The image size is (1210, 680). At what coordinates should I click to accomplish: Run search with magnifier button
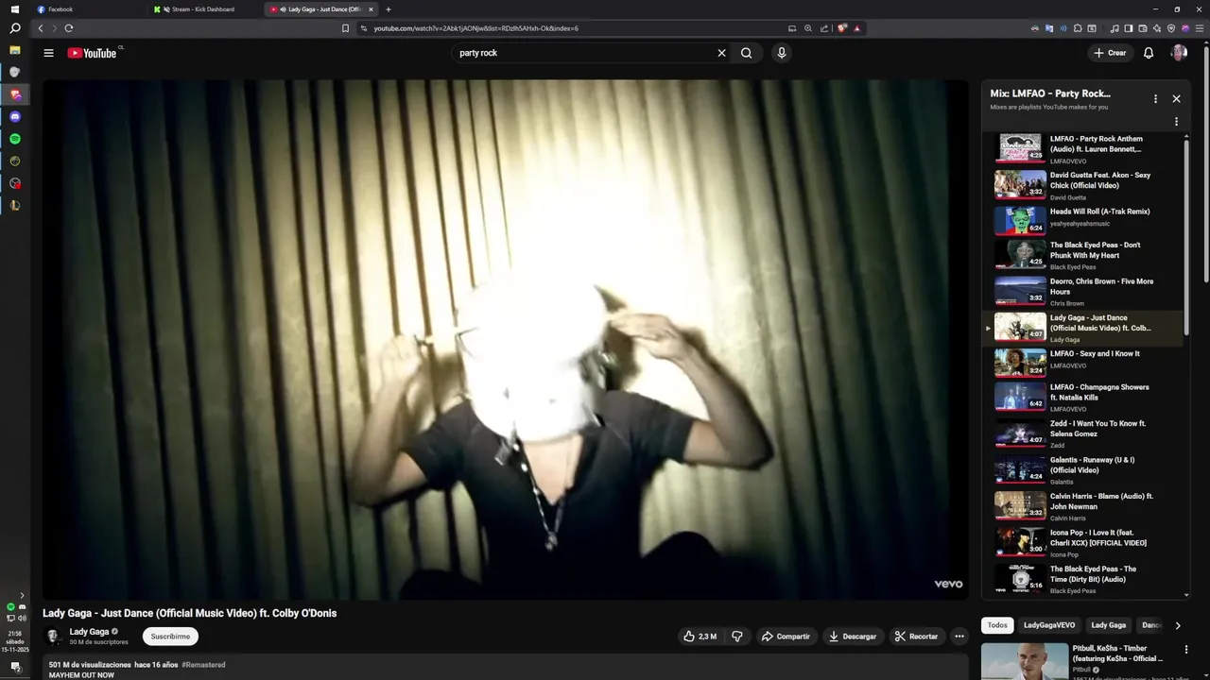(x=747, y=53)
